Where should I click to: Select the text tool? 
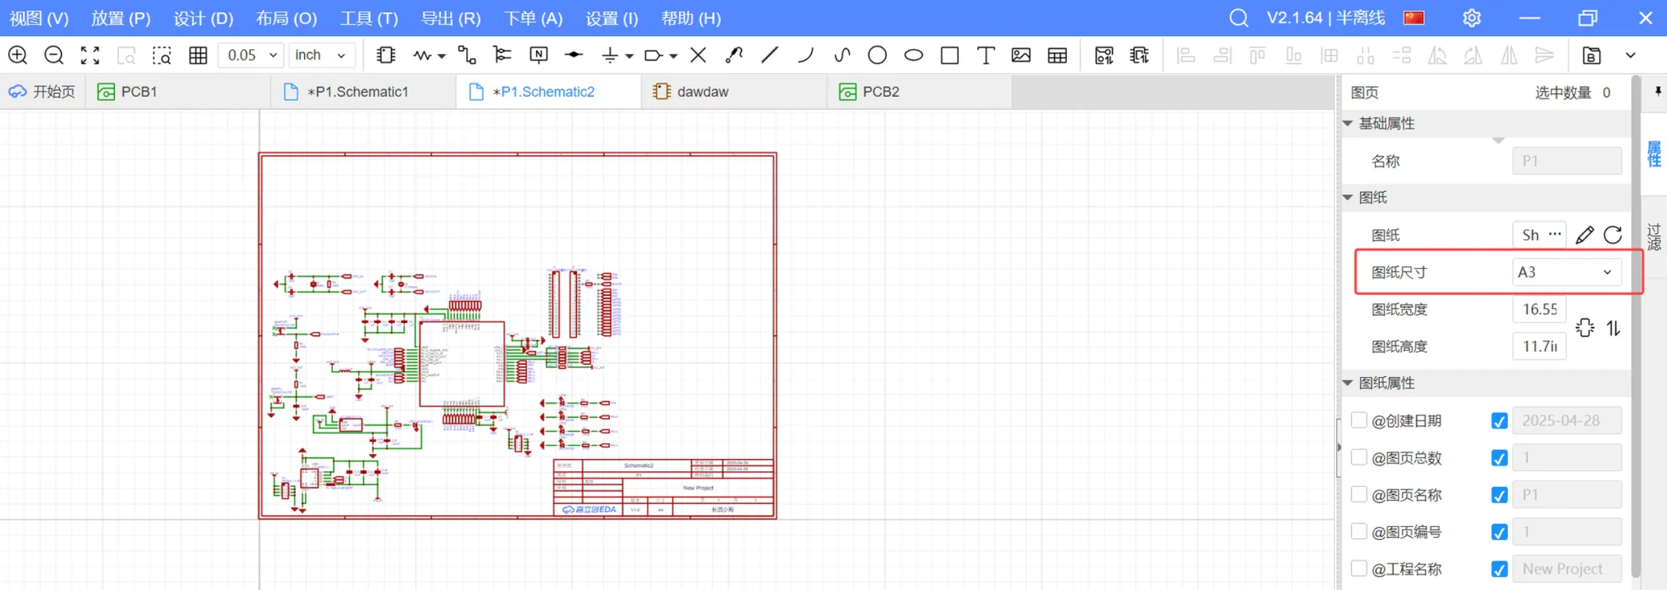(986, 55)
